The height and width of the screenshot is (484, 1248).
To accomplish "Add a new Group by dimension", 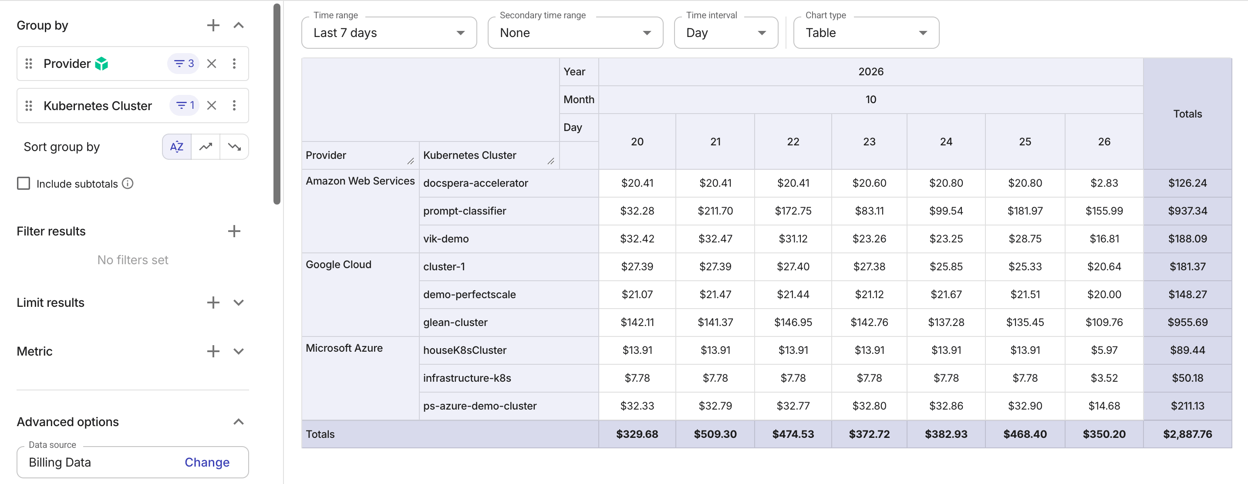I will click(213, 25).
